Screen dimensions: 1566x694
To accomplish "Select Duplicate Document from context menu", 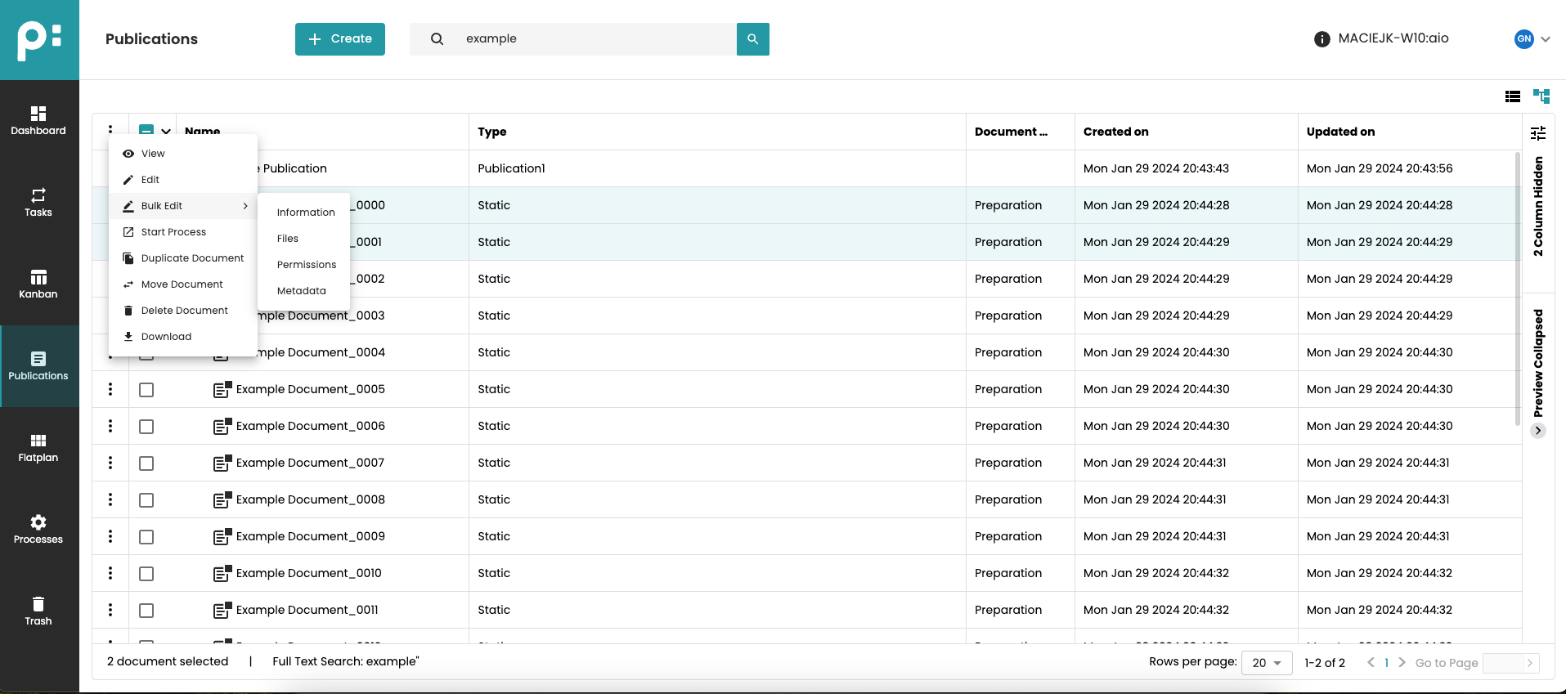I will (192, 258).
